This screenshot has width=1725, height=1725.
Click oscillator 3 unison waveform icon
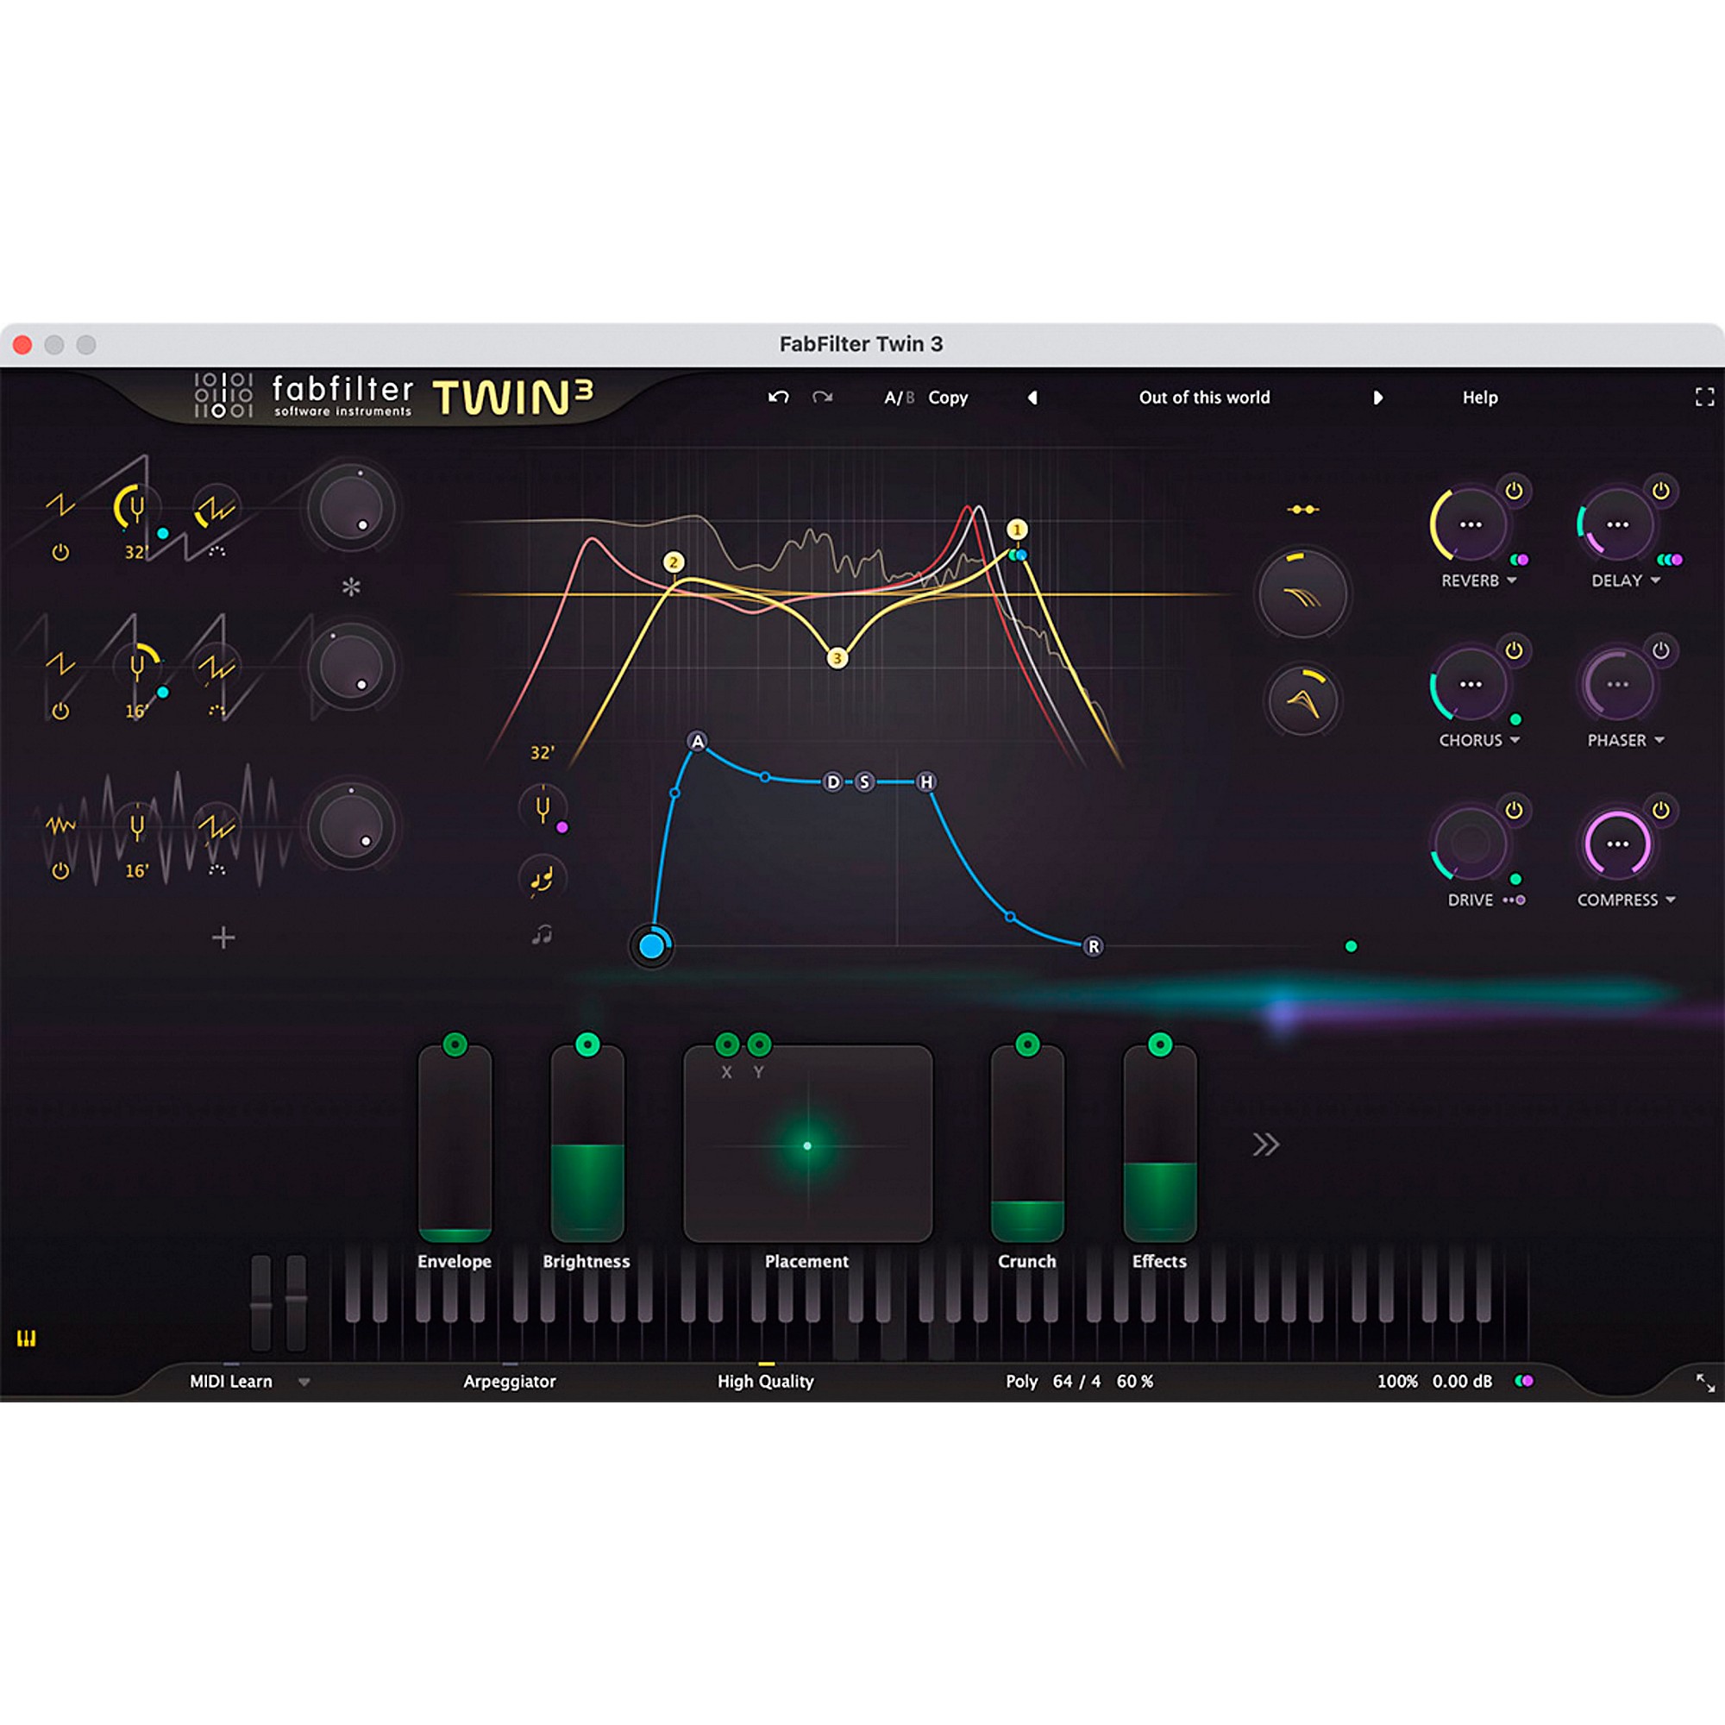(216, 827)
